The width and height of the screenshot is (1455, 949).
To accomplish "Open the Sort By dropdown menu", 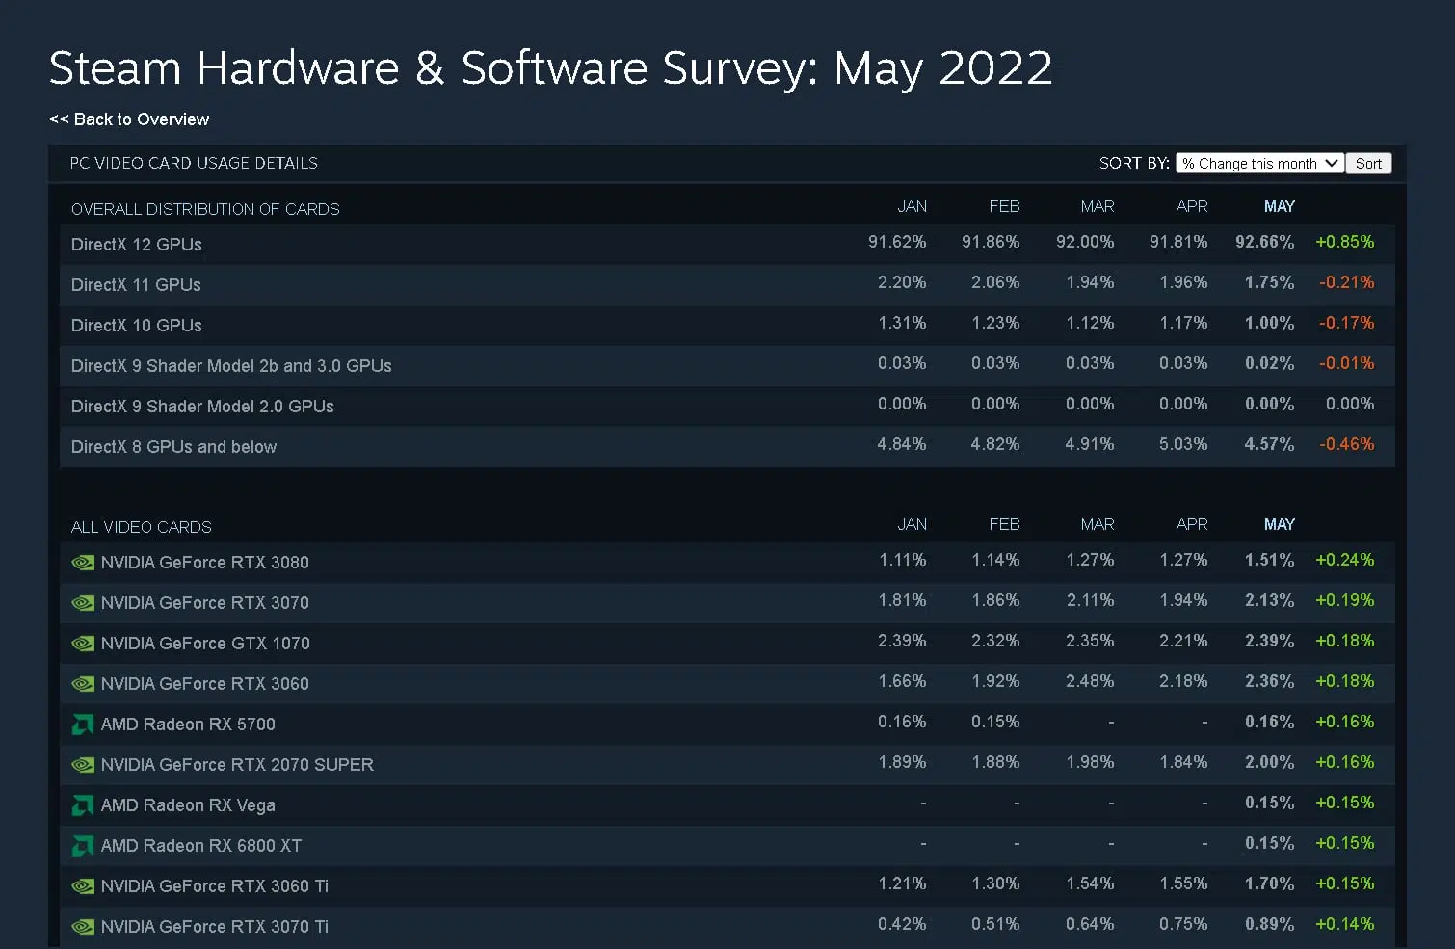I will (1258, 164).
